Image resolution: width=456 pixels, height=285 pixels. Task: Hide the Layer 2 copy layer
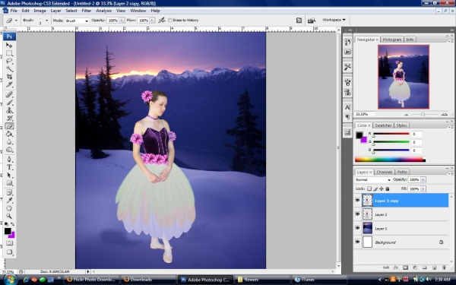coord(357,201)
